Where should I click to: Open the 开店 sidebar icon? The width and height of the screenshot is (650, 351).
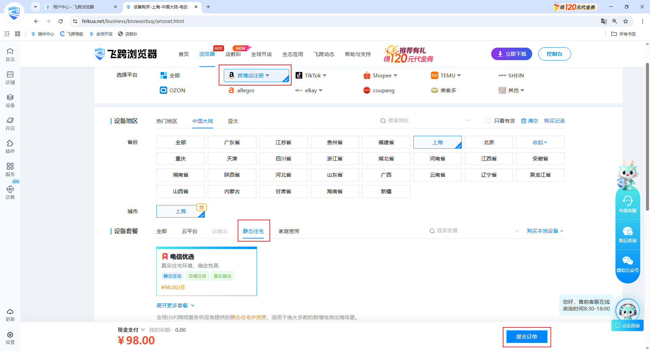coord(10,124)
